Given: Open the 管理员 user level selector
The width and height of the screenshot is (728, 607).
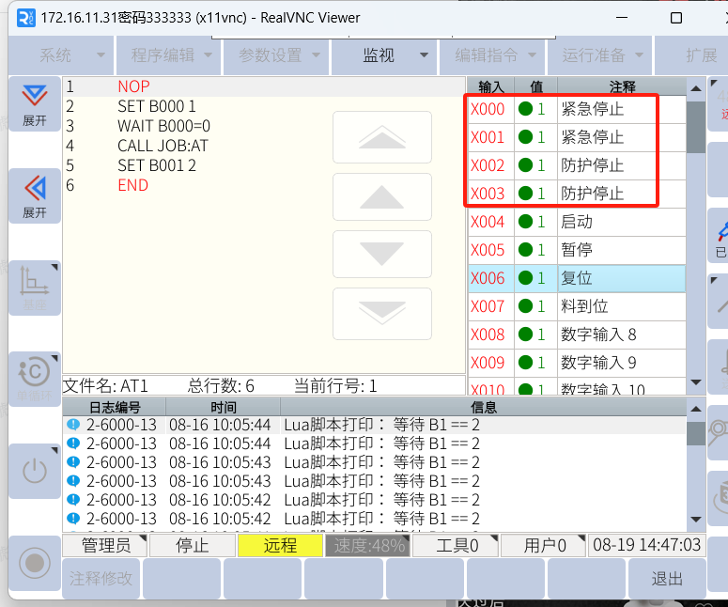Looking at the screenshot, I should pos(104,545).
